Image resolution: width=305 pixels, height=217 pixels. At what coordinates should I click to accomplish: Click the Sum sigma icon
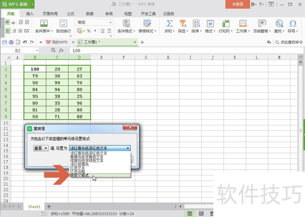(x=169, y=24)
